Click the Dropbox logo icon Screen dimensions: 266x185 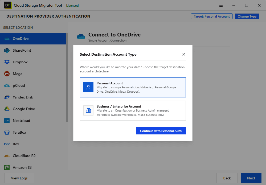[x=7, y=62]
